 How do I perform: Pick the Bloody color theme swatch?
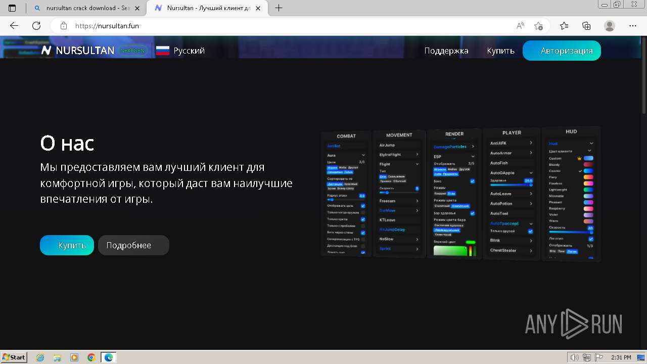[588, 164]
